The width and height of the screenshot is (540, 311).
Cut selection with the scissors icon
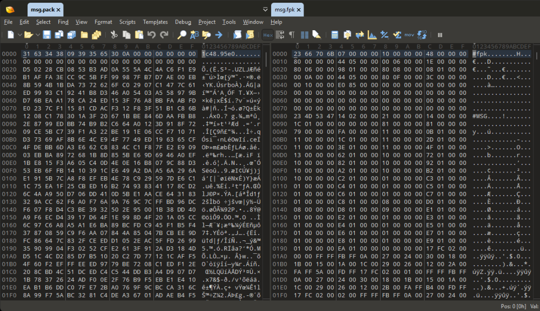point(114,34)
